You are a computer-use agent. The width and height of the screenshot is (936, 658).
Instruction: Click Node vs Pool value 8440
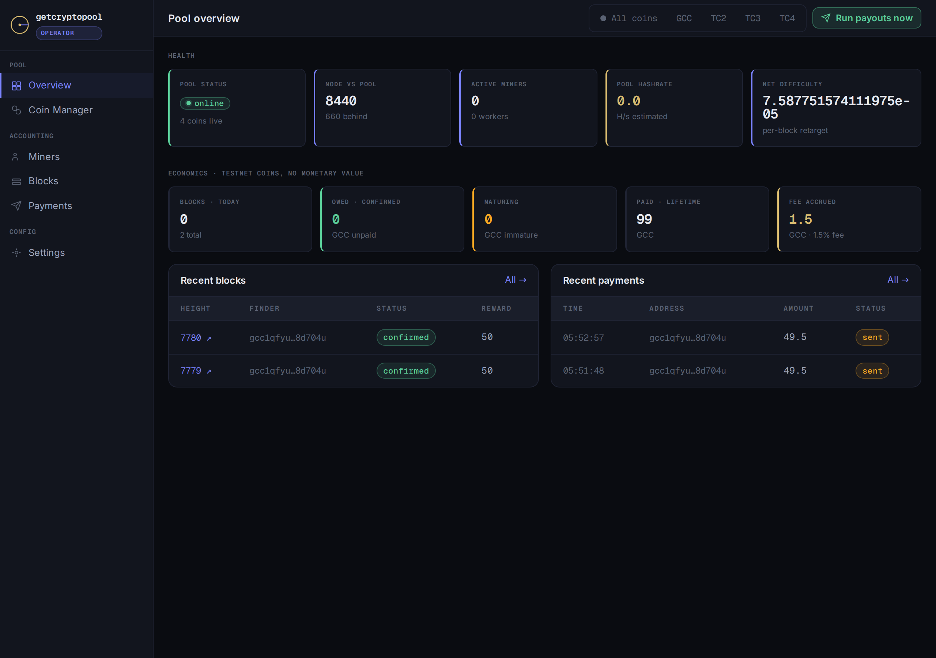point(341,101)
